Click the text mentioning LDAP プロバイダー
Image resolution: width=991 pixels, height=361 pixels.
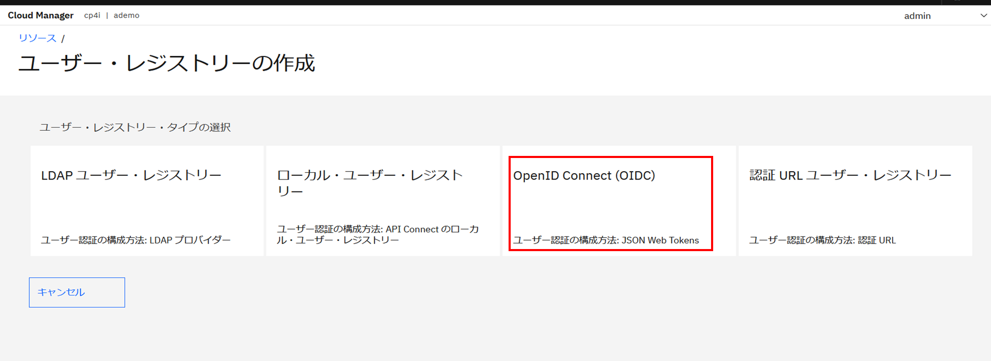(136, 240)
